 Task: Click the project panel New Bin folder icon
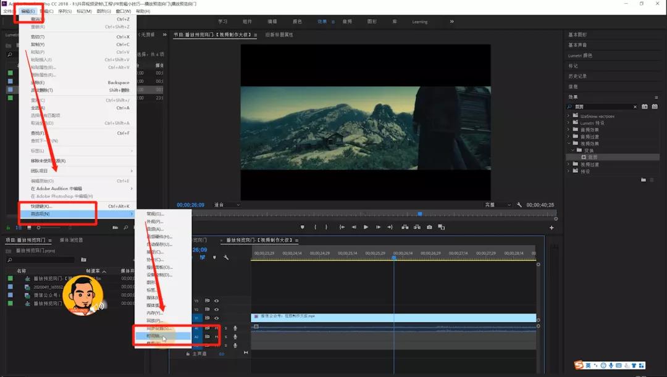(x=115, y=228)
